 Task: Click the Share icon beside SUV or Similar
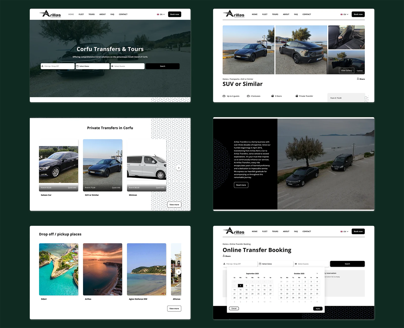pyautogui.click(x=358, y=79)
